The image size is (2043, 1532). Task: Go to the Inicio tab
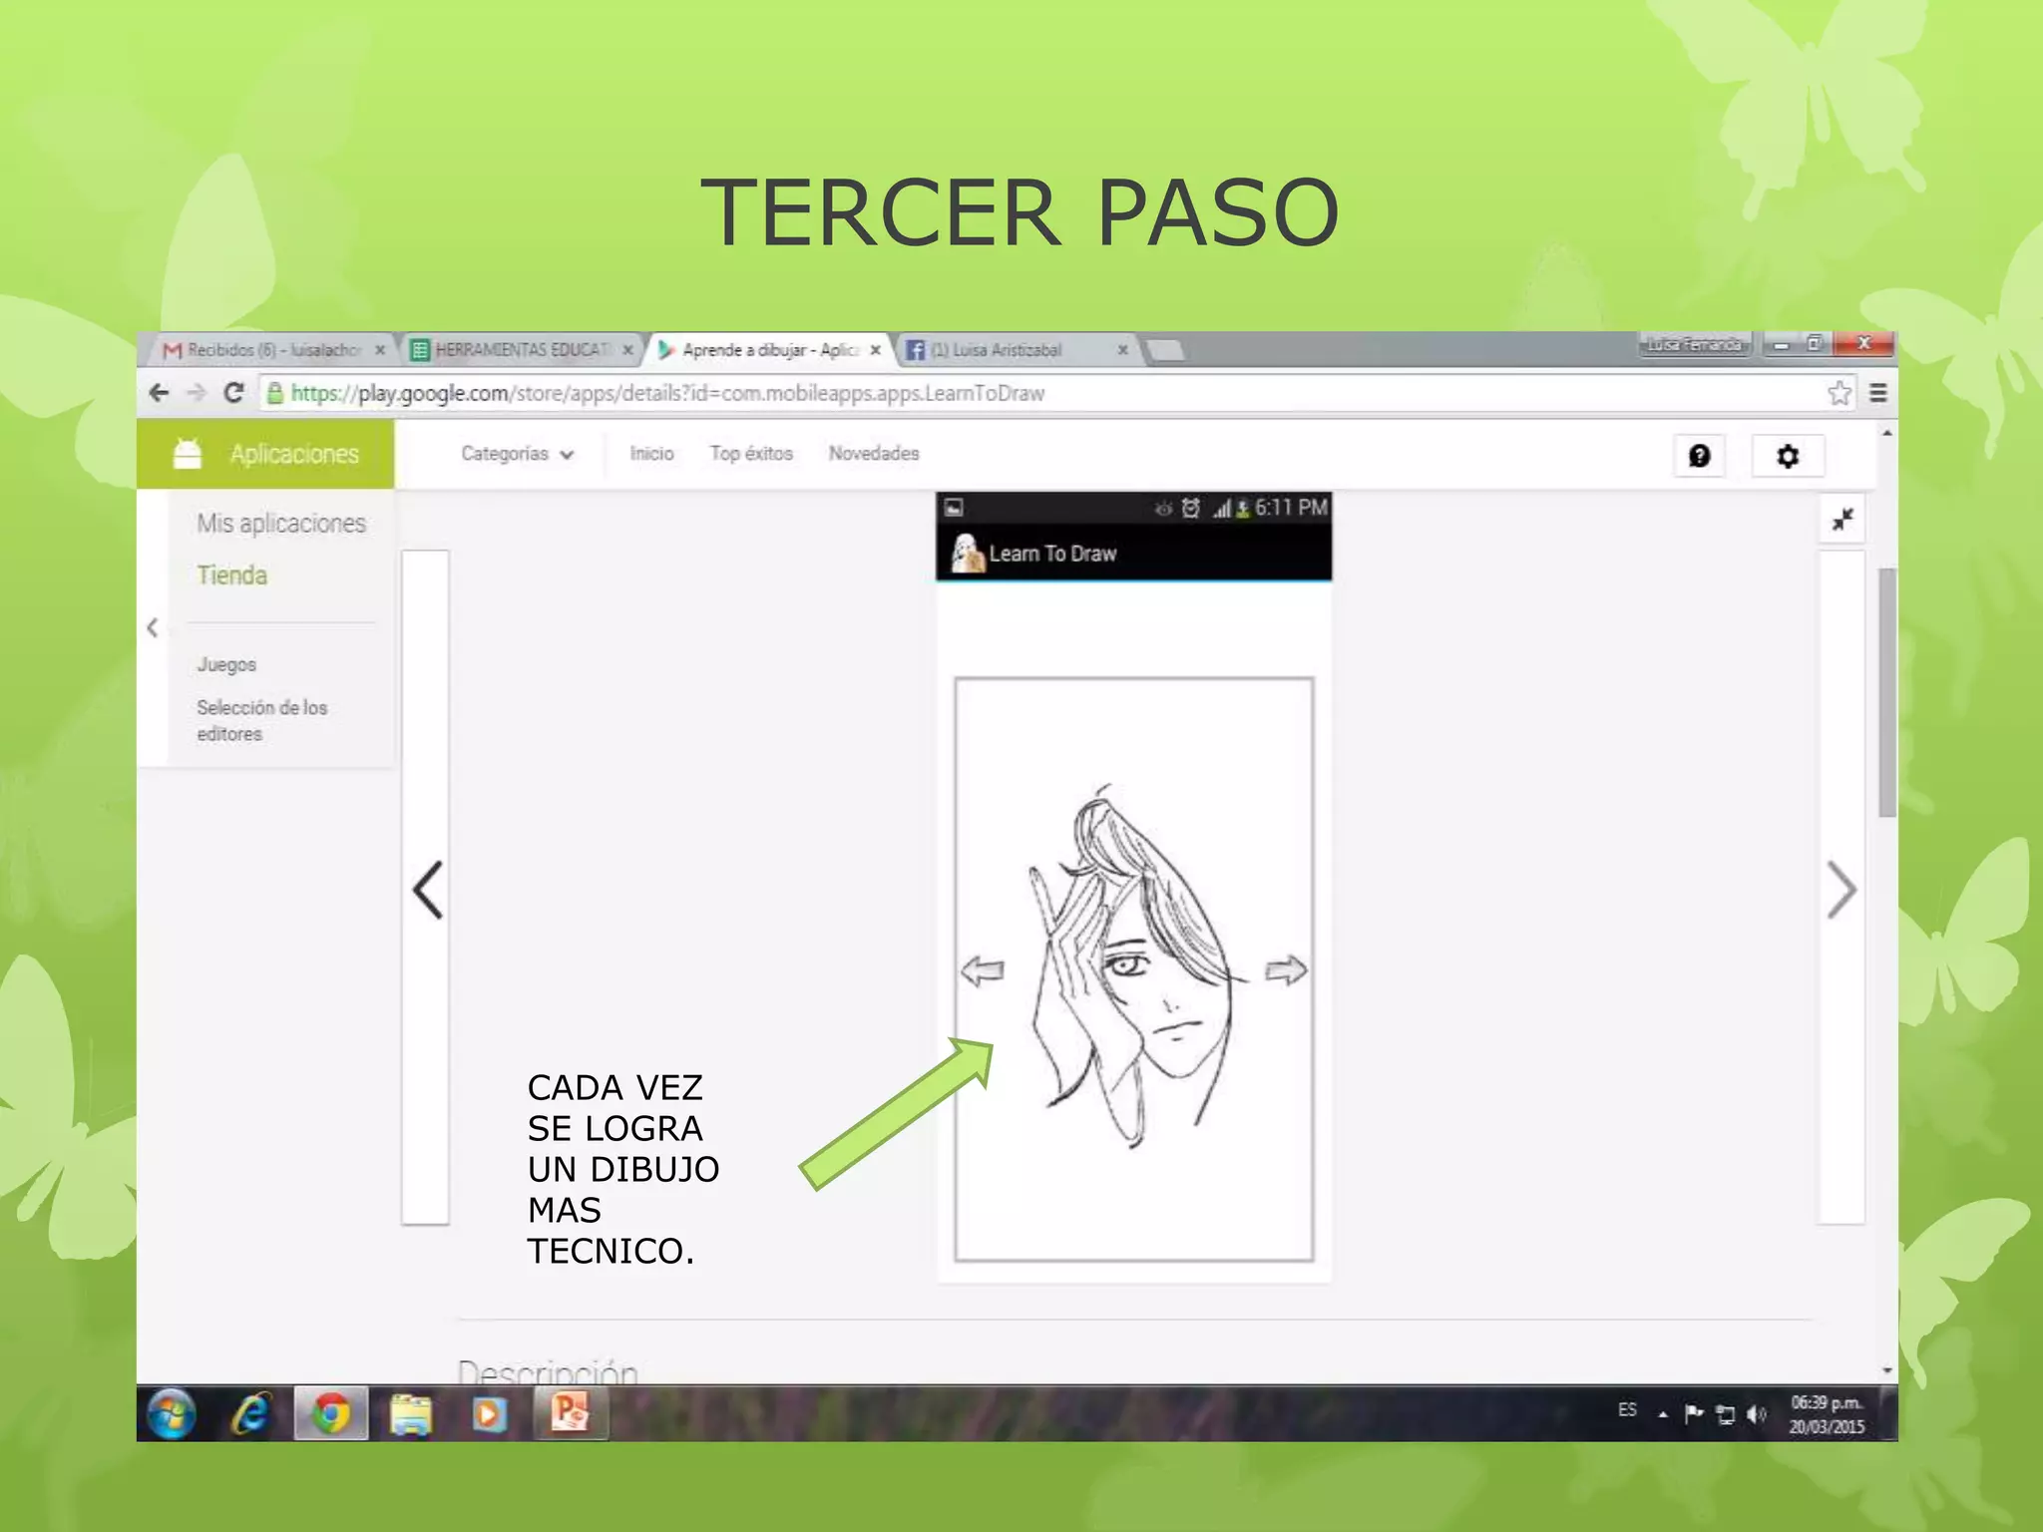(x=651, y=454)
